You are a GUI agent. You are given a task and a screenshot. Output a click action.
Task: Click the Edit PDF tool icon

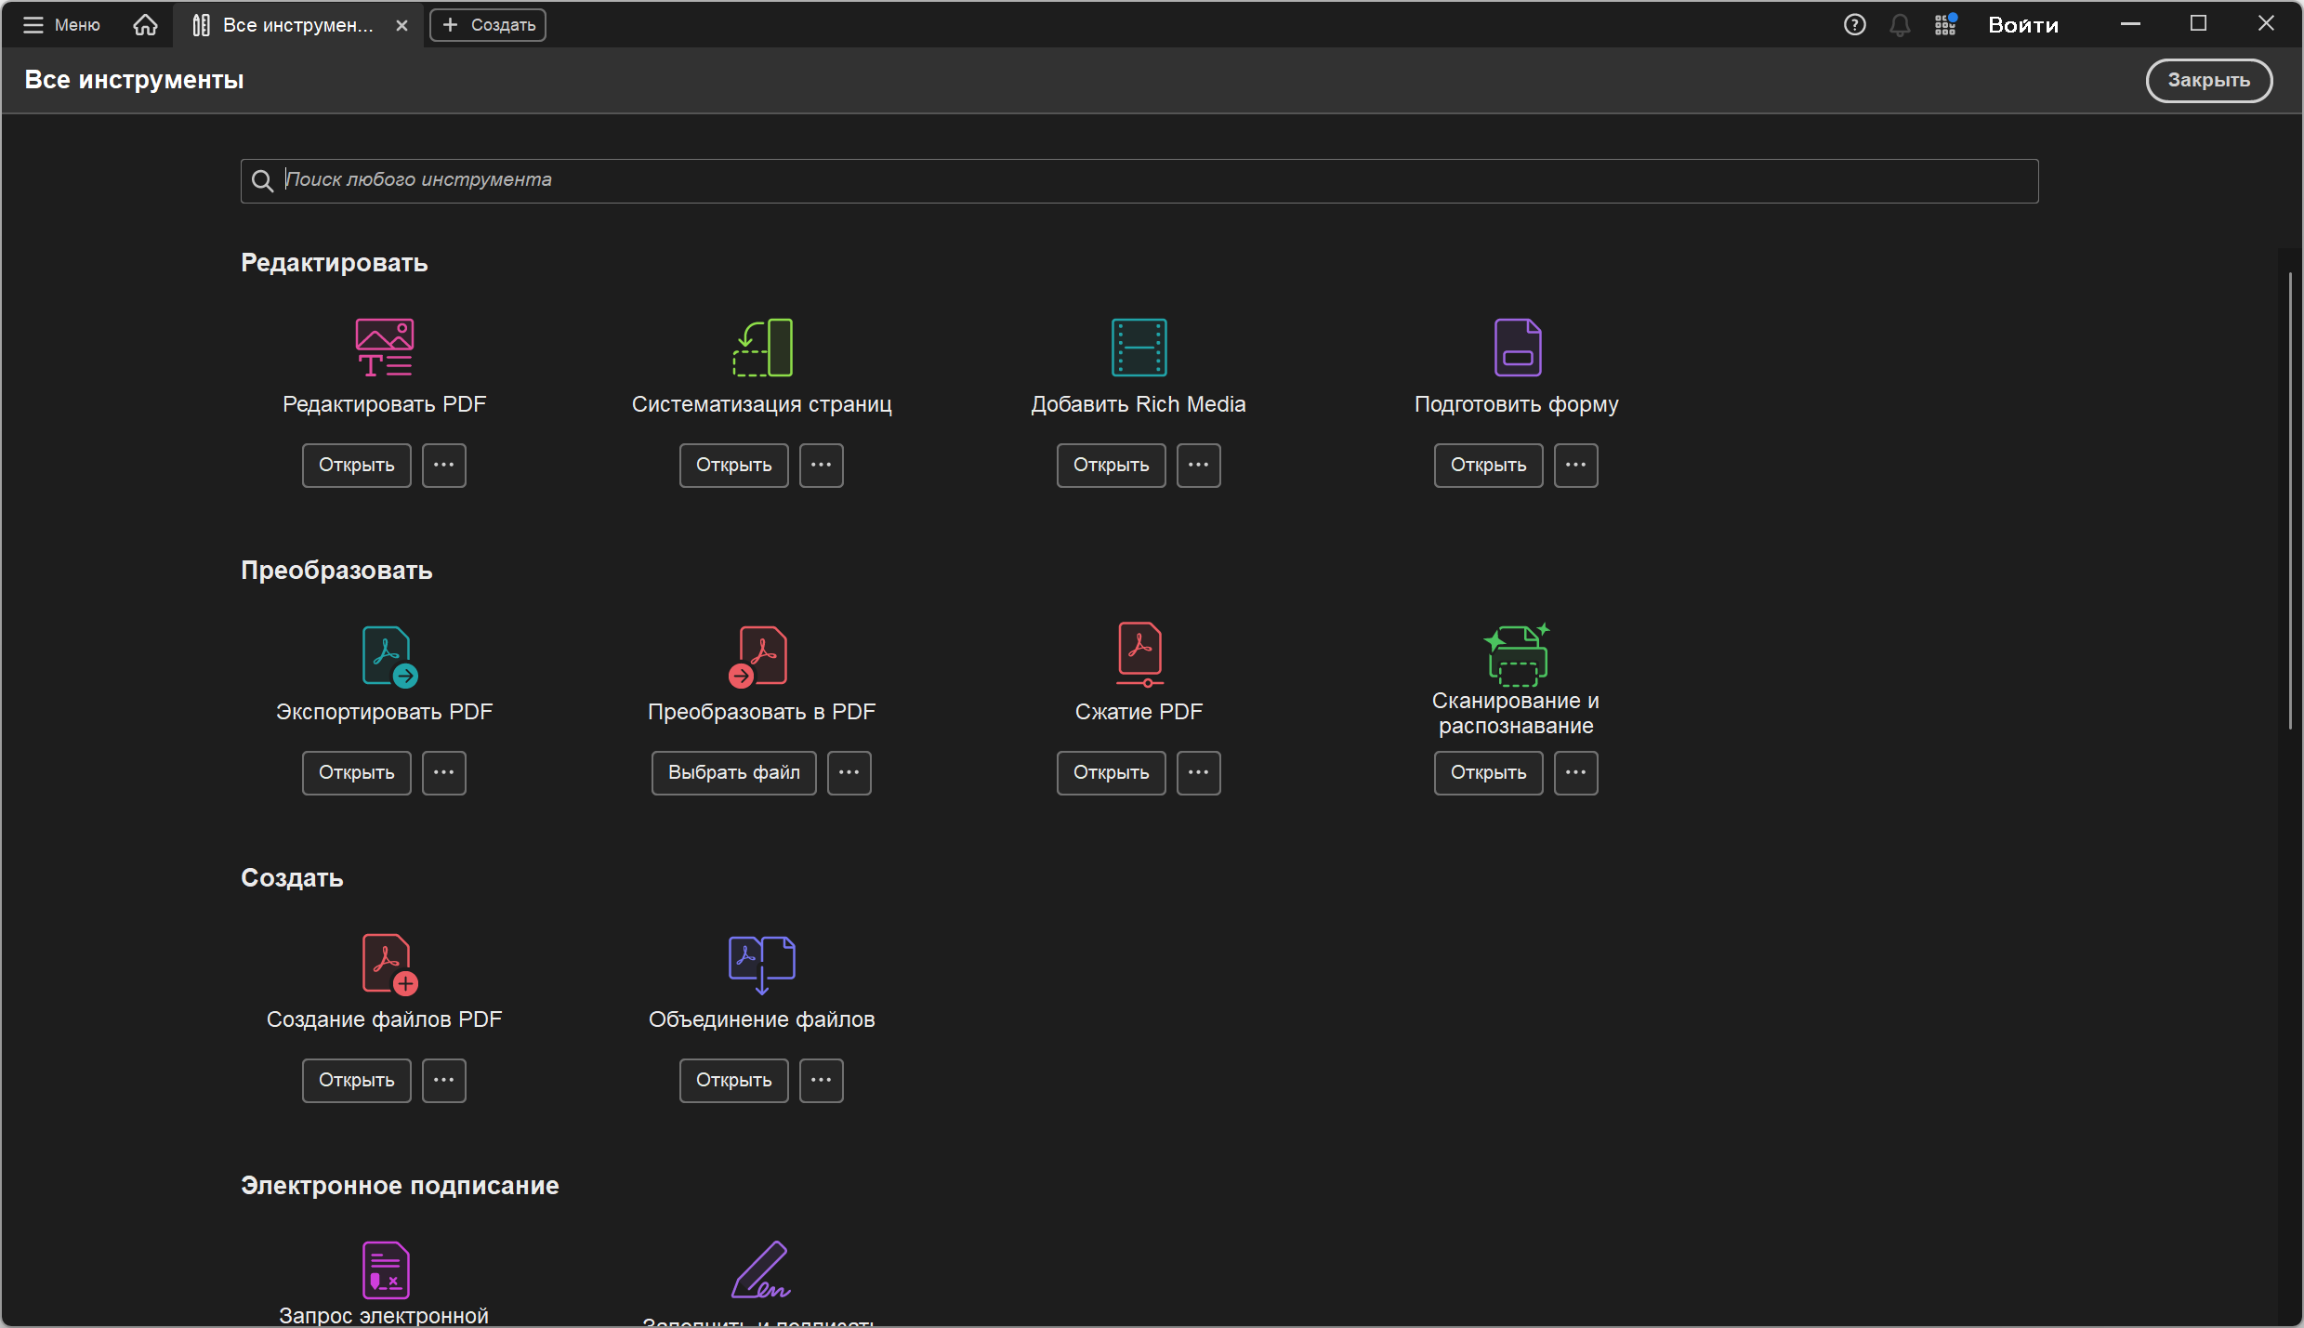tap(384, 347)
